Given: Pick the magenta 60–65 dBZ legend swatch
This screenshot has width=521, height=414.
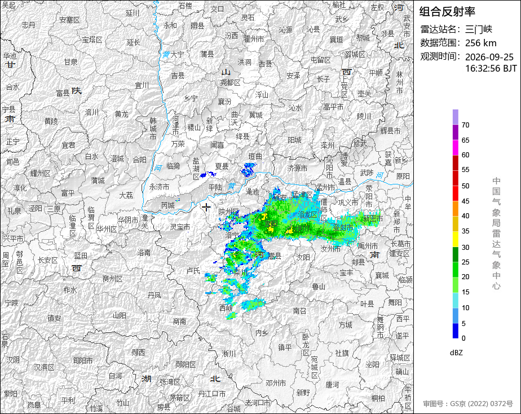Looking at the screenshot, I should 455,148.
